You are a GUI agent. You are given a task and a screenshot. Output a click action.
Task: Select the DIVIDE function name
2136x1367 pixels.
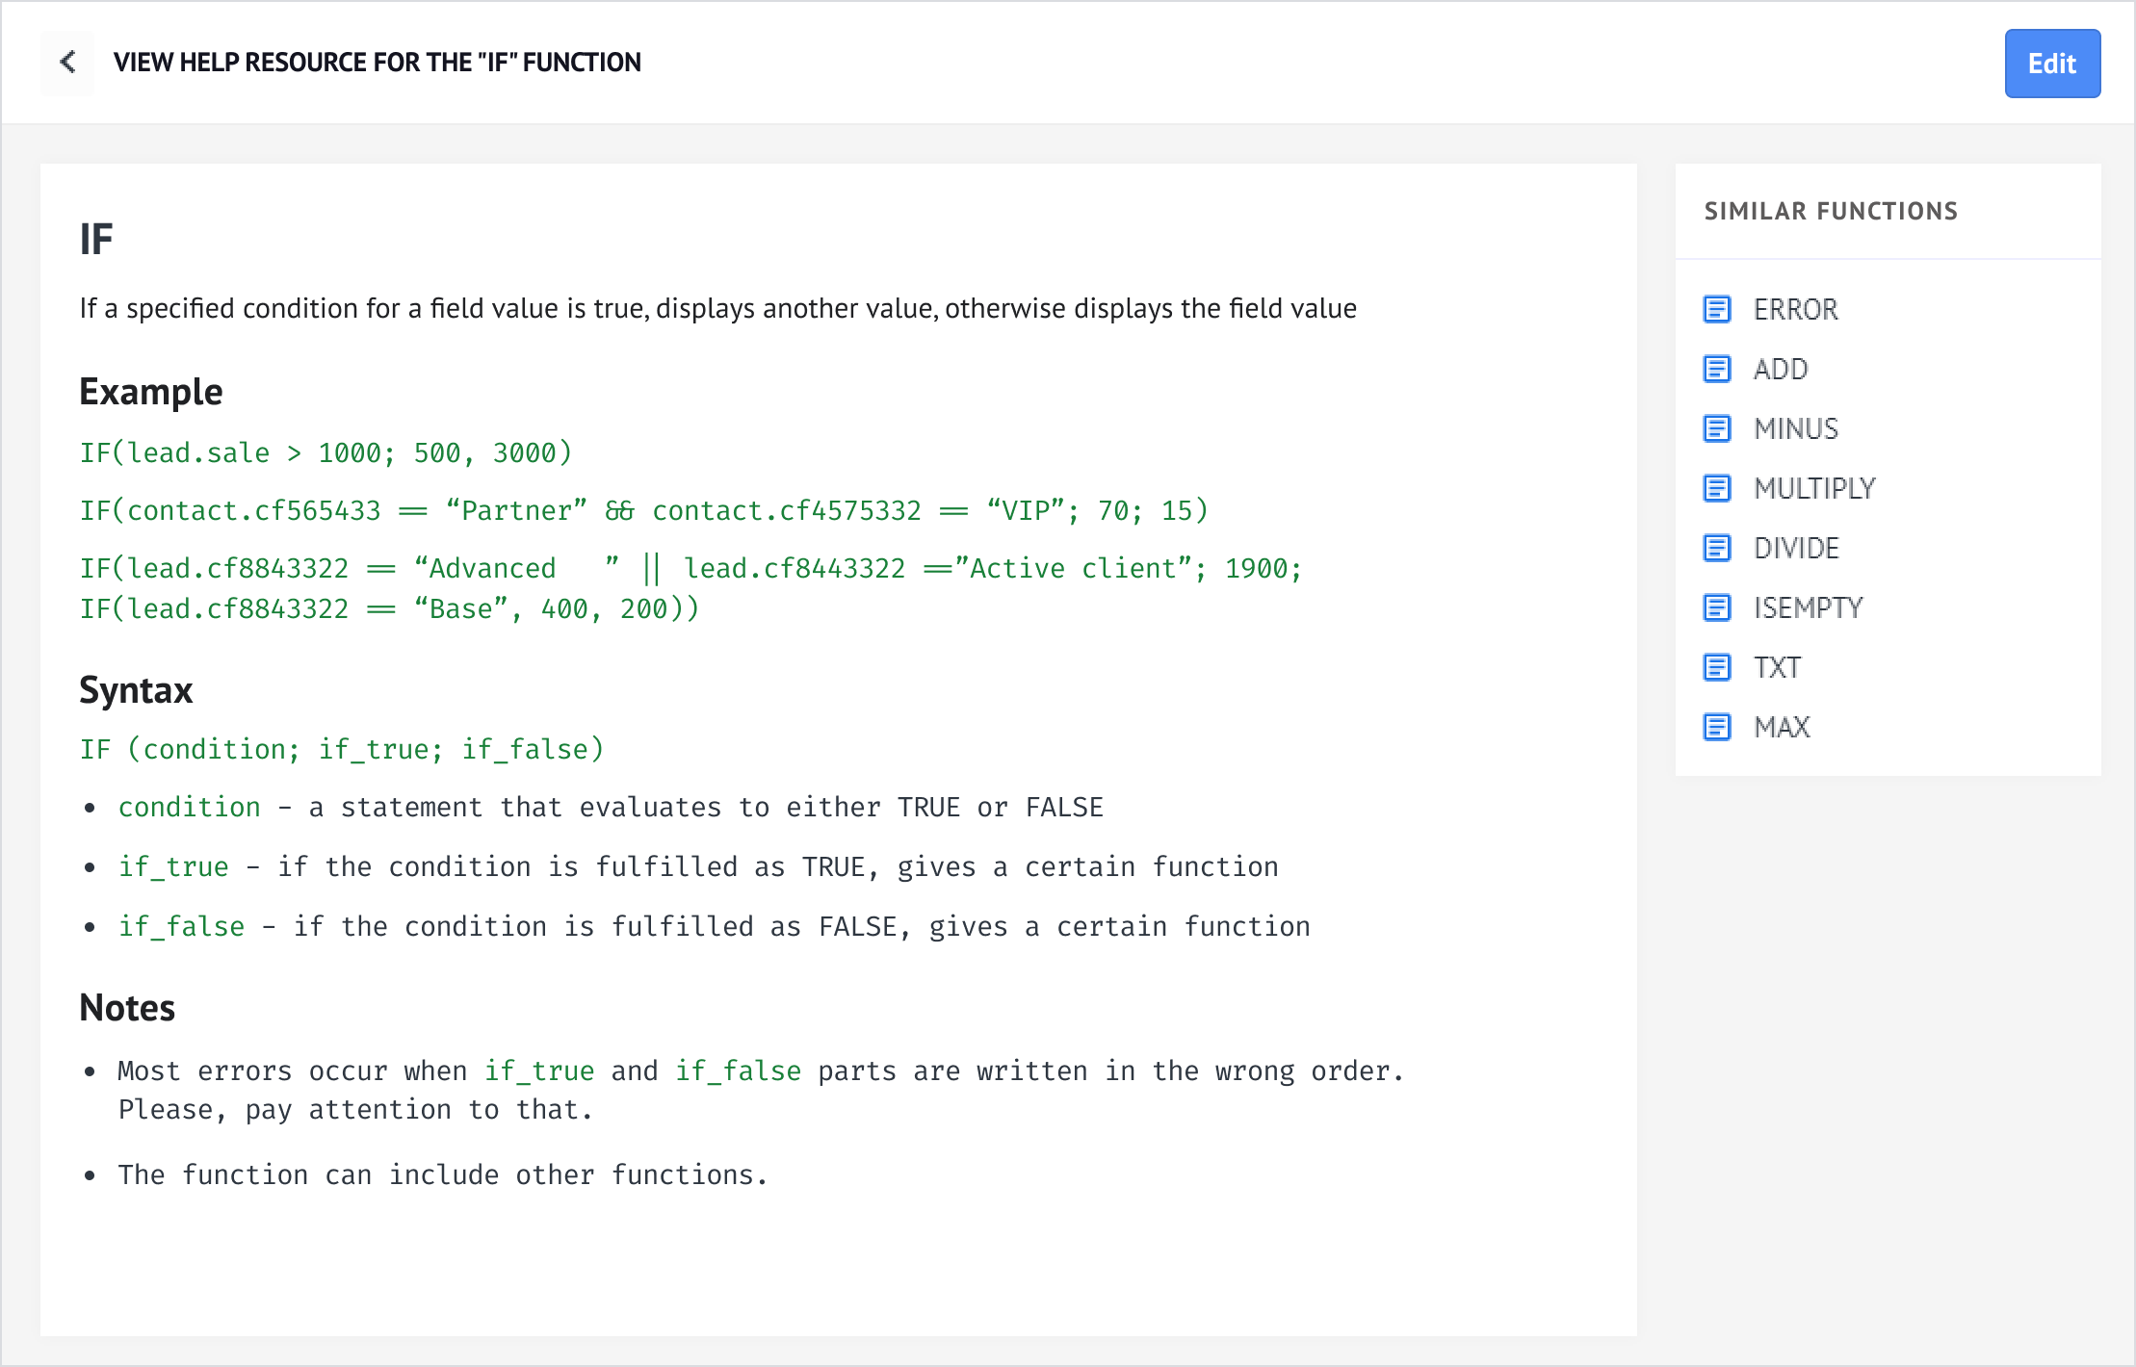[x=1797, y=549]
